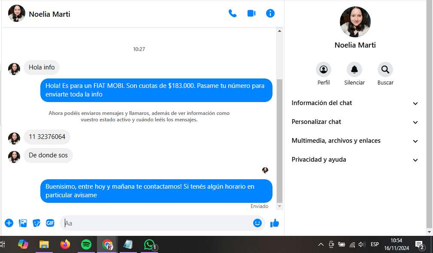Send a thumbs-up like
433x253 pixels.
tap(275, 223)
